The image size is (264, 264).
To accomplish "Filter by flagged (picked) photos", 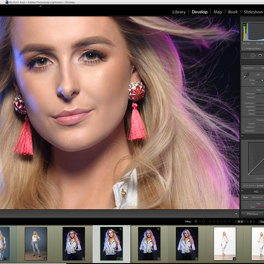I will point(196,222).
